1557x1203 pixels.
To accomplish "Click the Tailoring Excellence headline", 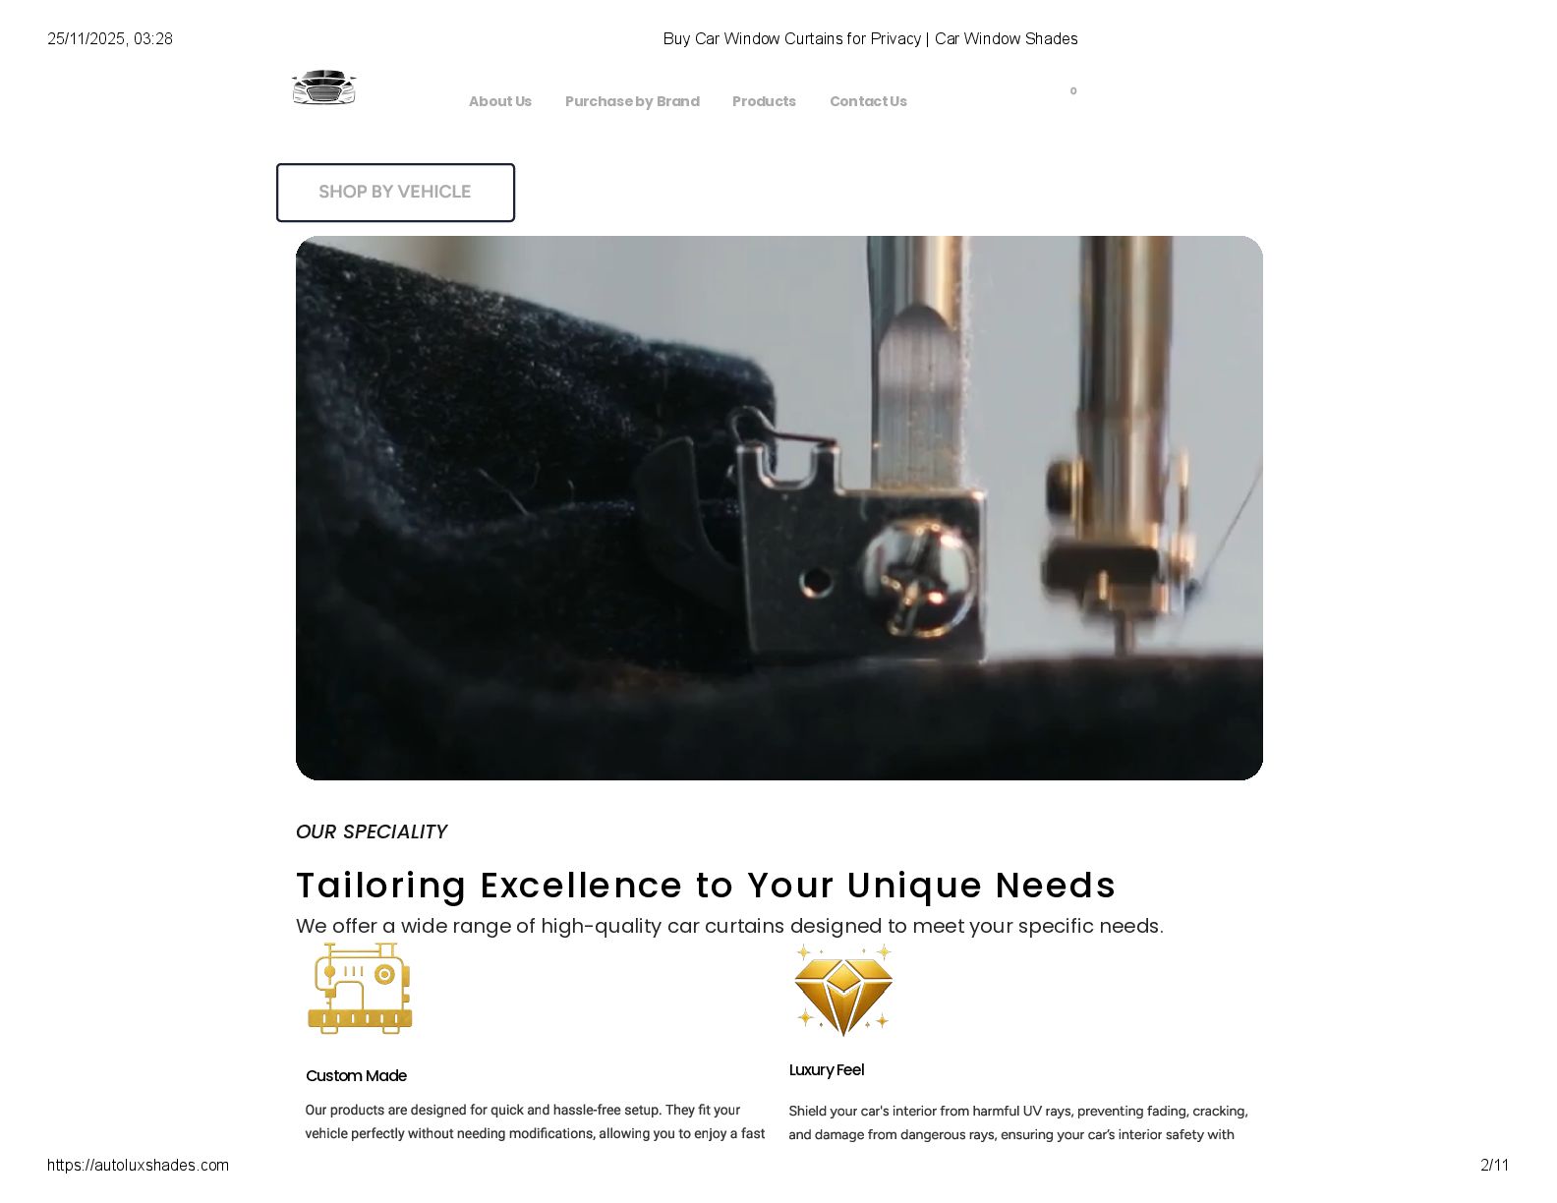I will 706,886.
